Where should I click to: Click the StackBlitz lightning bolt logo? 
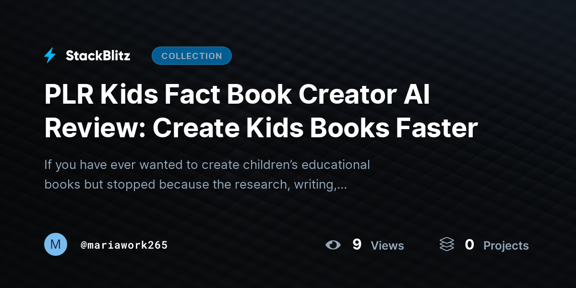(50, 56)
